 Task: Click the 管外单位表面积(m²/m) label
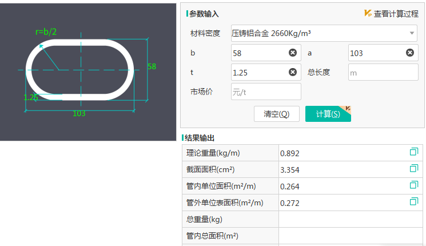coord(225,203)
